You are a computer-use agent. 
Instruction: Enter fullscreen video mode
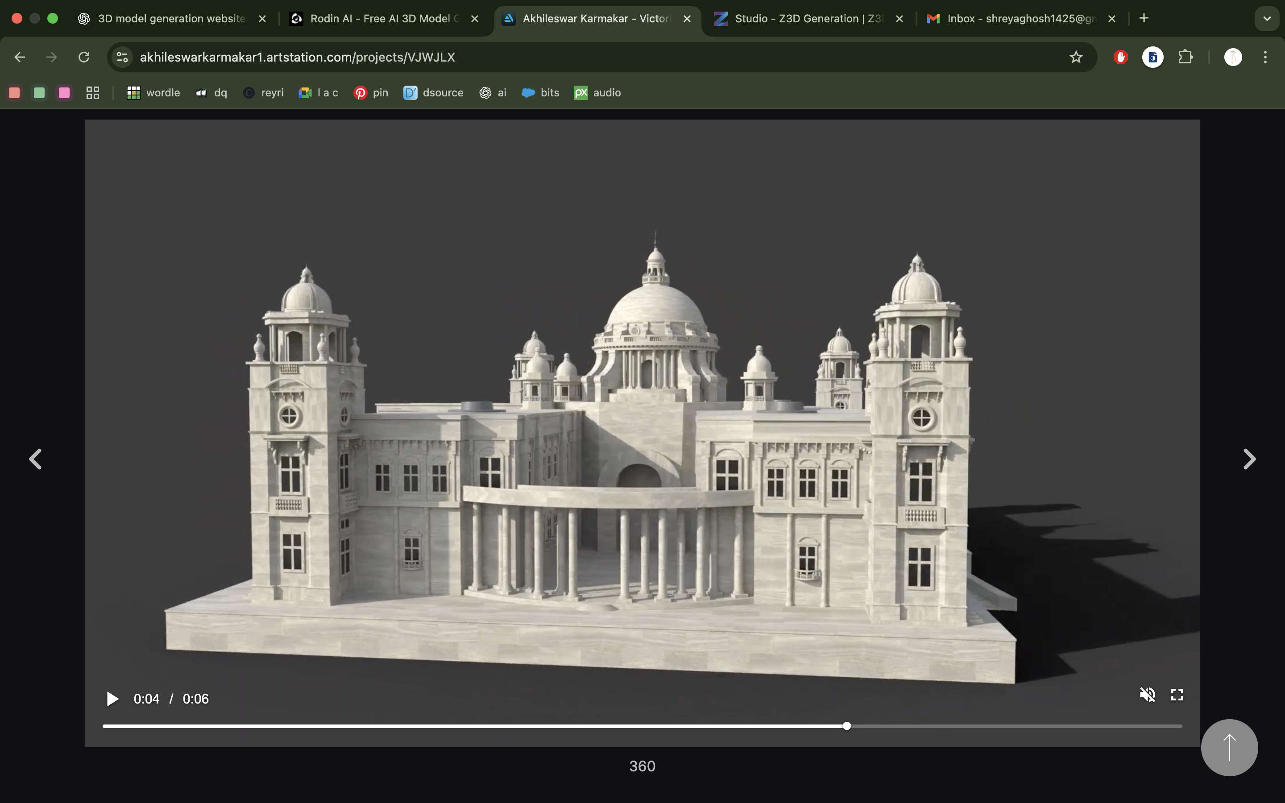tap(1177, 695)
